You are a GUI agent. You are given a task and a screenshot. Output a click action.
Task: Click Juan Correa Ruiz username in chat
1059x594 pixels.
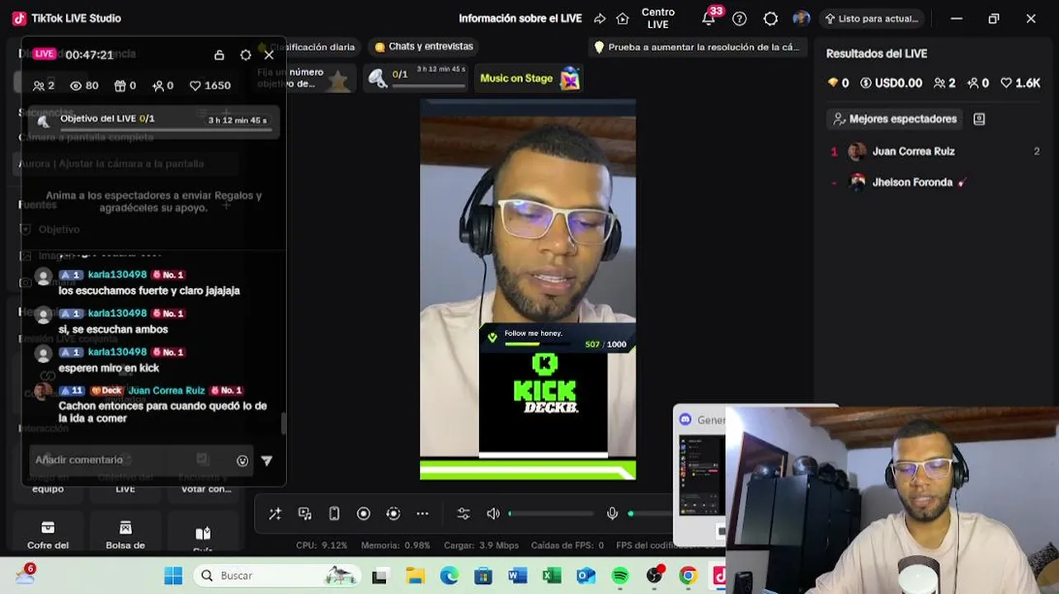pyautogui.click(x=167, y=390)
